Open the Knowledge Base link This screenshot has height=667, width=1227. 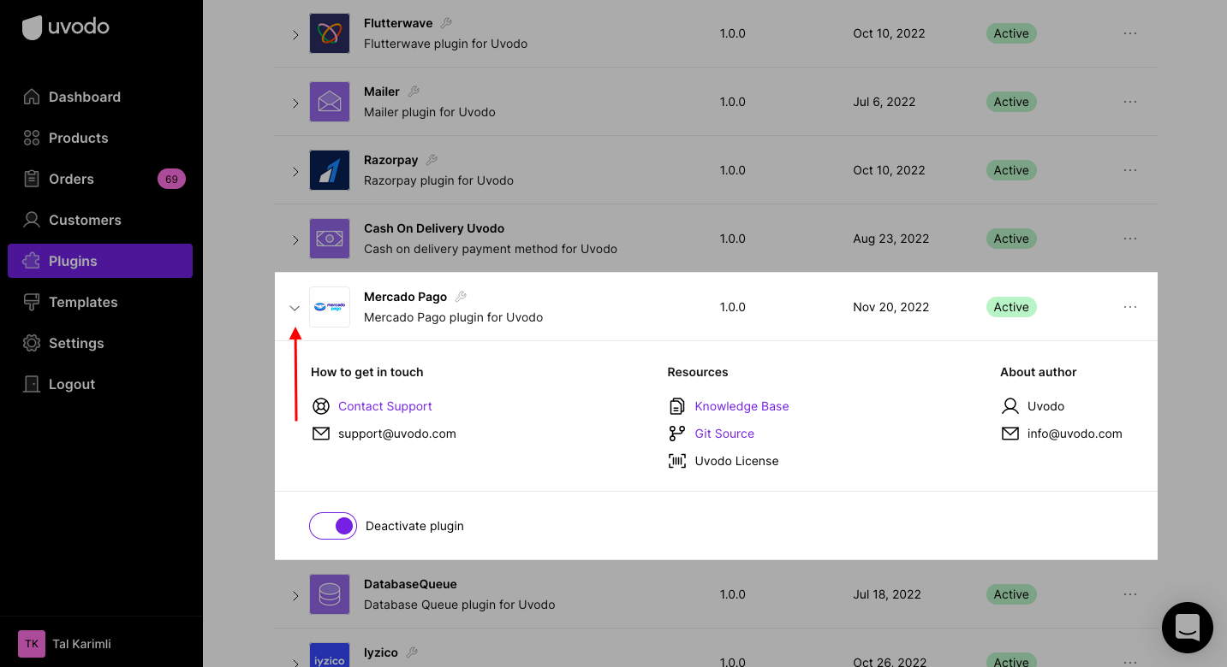click(742, 406)
